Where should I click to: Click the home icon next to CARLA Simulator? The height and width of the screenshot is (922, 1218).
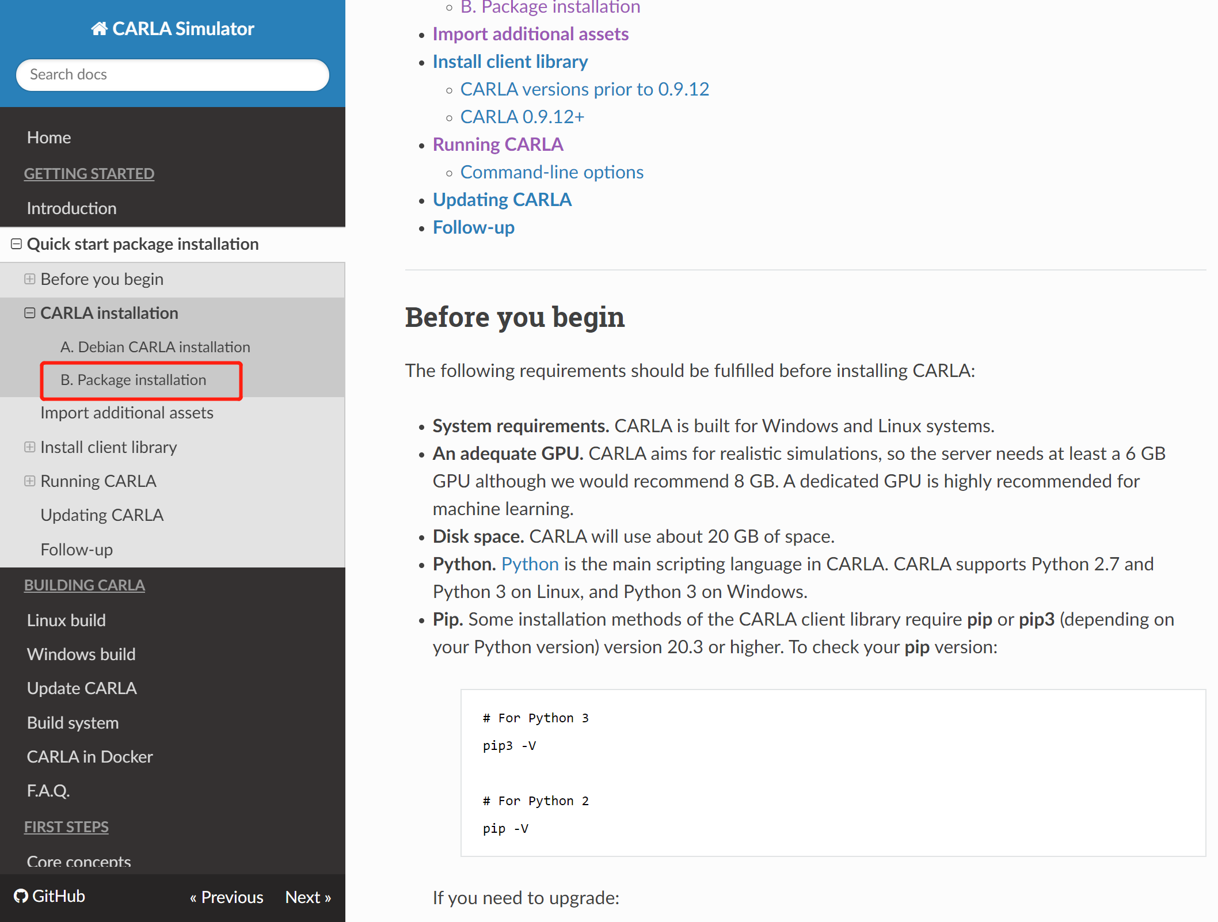[x=100, y=28]
